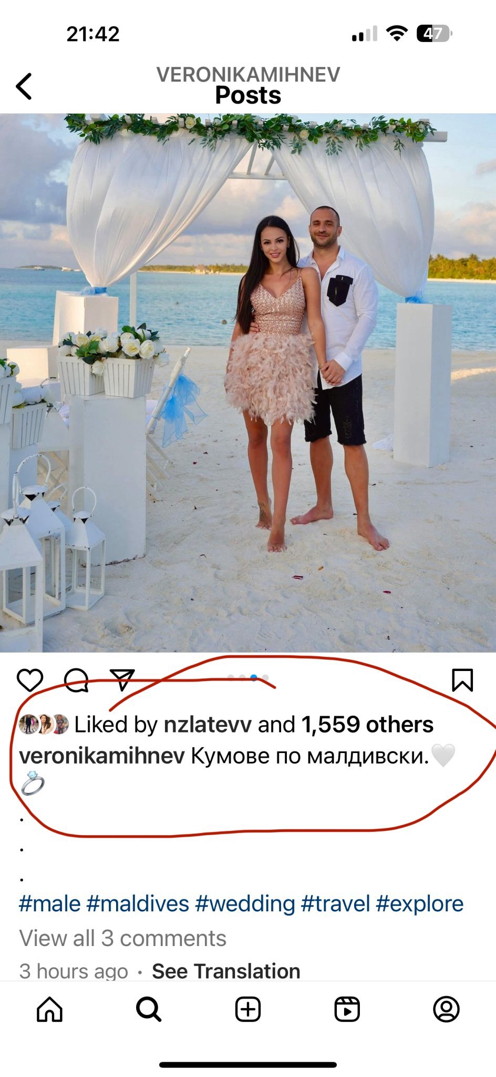Open the profile tab icon
Image resolution: width=496 pixels, height=1077 pixels.
tap(446, 1009)
